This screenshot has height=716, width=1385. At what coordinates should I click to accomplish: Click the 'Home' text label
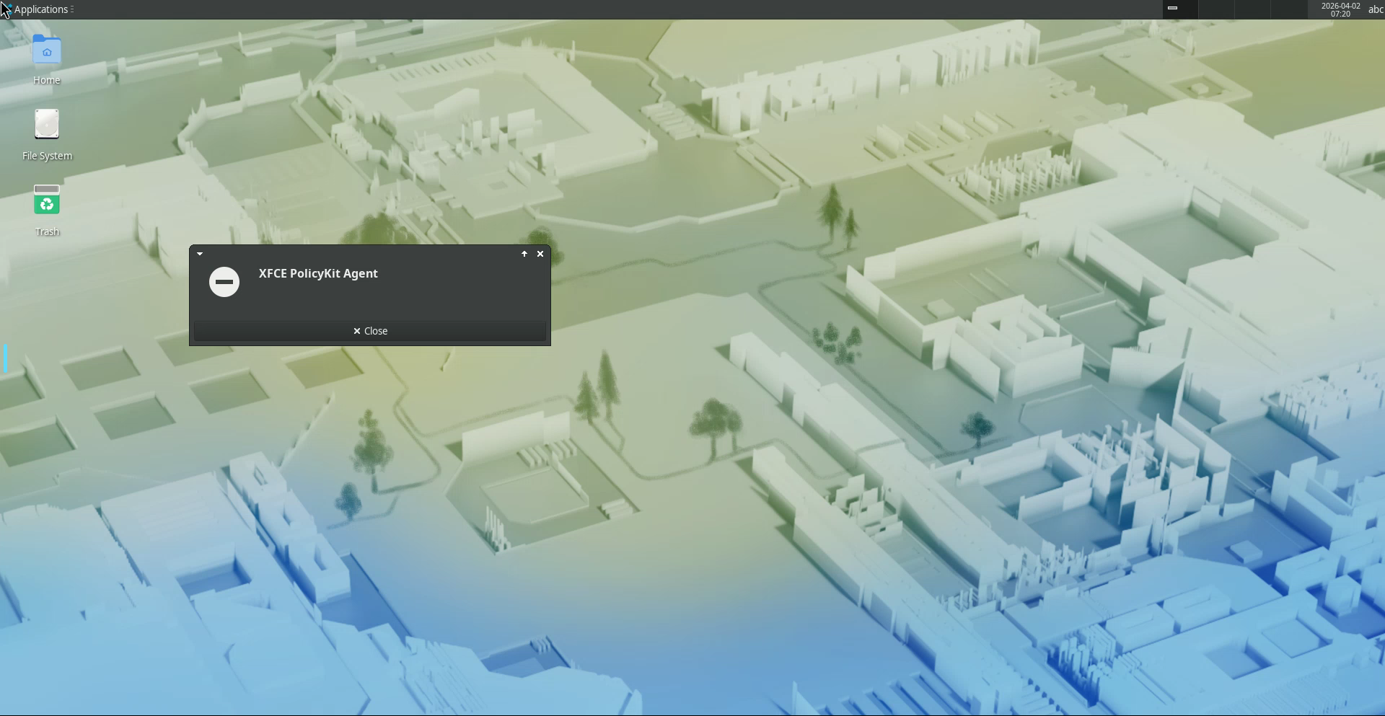pyautogui.click(x=47, y=80)
